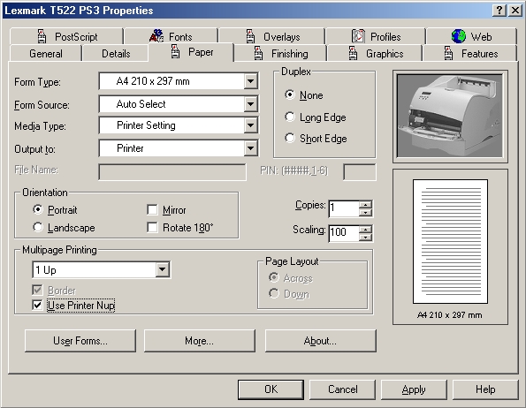Open the User Forms dialog
Screen dimensions: 526x408
[x=80, y=341]
